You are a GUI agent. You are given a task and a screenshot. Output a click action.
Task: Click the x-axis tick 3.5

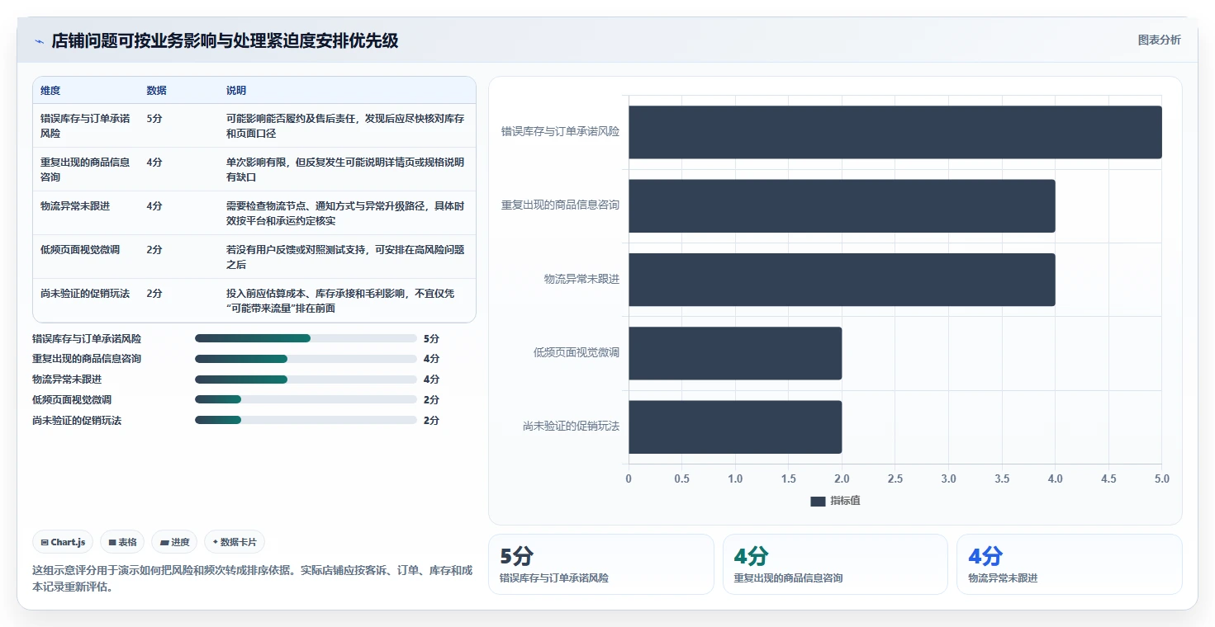(1002, 478)
